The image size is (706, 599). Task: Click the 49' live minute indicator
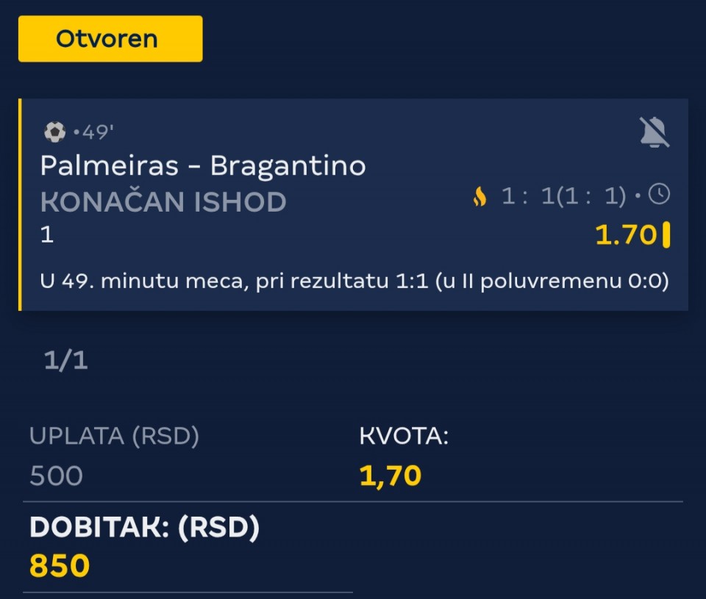click(96, 133)
